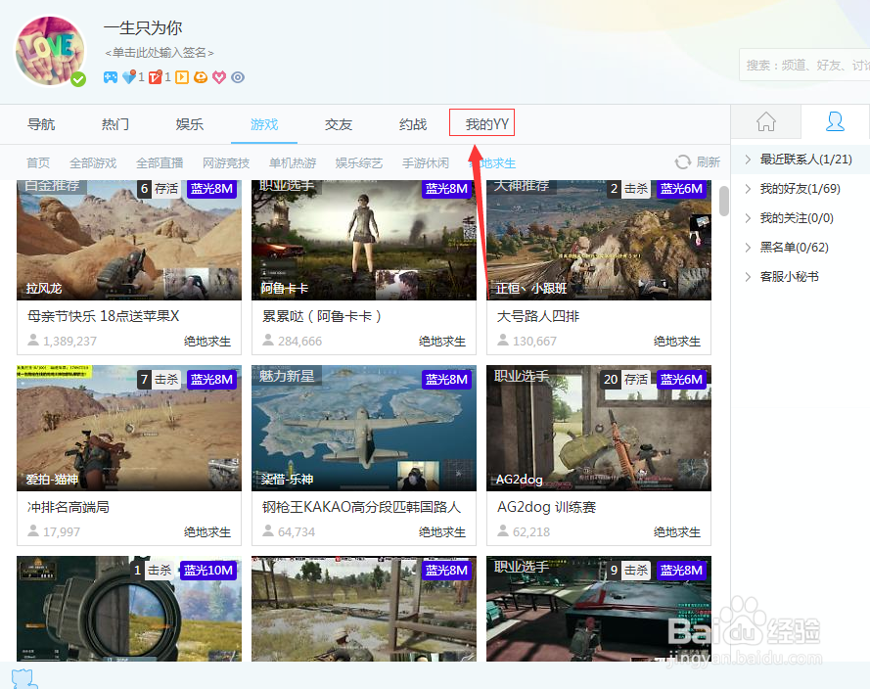Image resolution: width=870 pixels, height=689 pixels.
Task: Click username 一生只为你
Action: pos(143,27)
